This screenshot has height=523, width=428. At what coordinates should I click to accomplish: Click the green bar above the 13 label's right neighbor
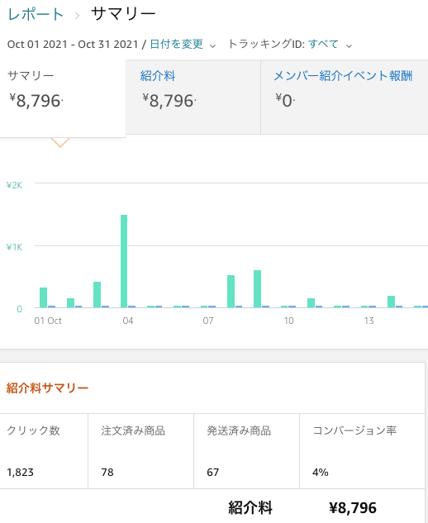(x=391, y=302)
